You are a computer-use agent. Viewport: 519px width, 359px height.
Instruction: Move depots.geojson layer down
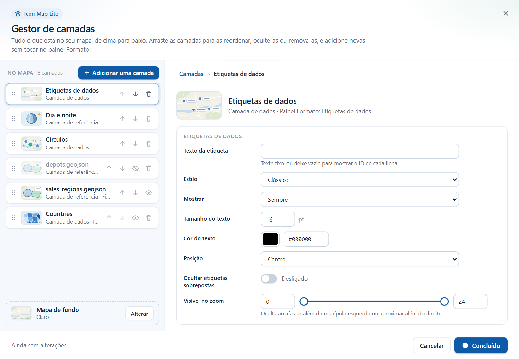[x=122, y=168]
